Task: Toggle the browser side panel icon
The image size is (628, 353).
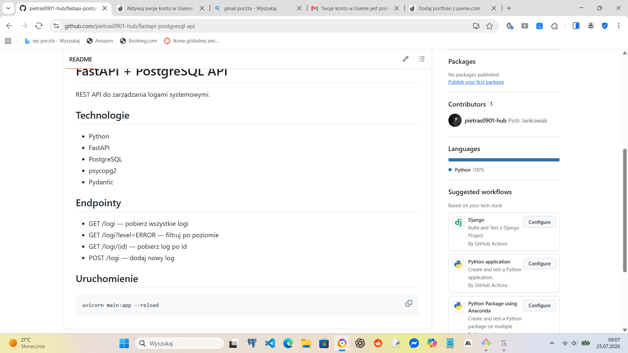Action: tap(576, 26)
